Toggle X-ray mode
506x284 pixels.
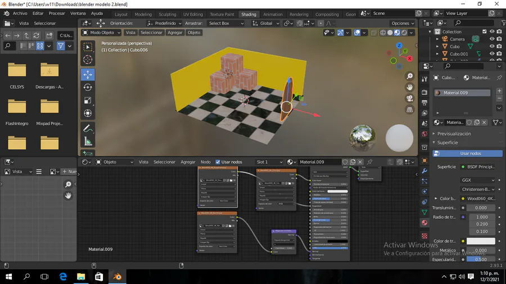pyautogui.click(x=373, y=33)
